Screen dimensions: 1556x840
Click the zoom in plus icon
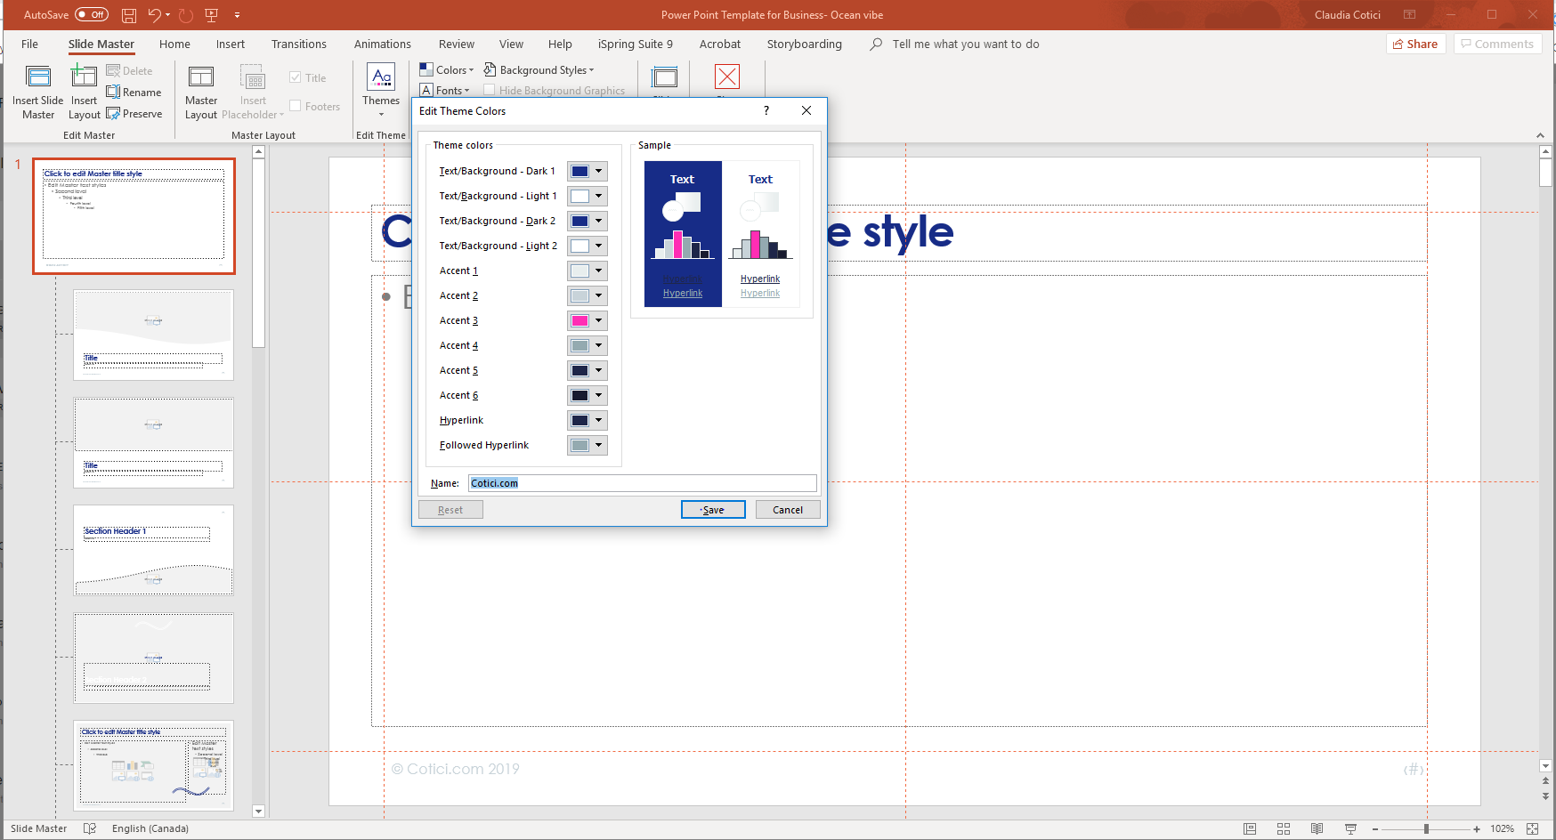[1477, 828]
